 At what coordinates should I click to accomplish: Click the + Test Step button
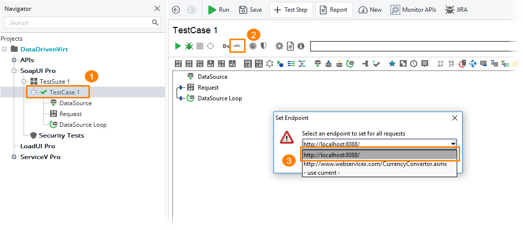(291, 10)
